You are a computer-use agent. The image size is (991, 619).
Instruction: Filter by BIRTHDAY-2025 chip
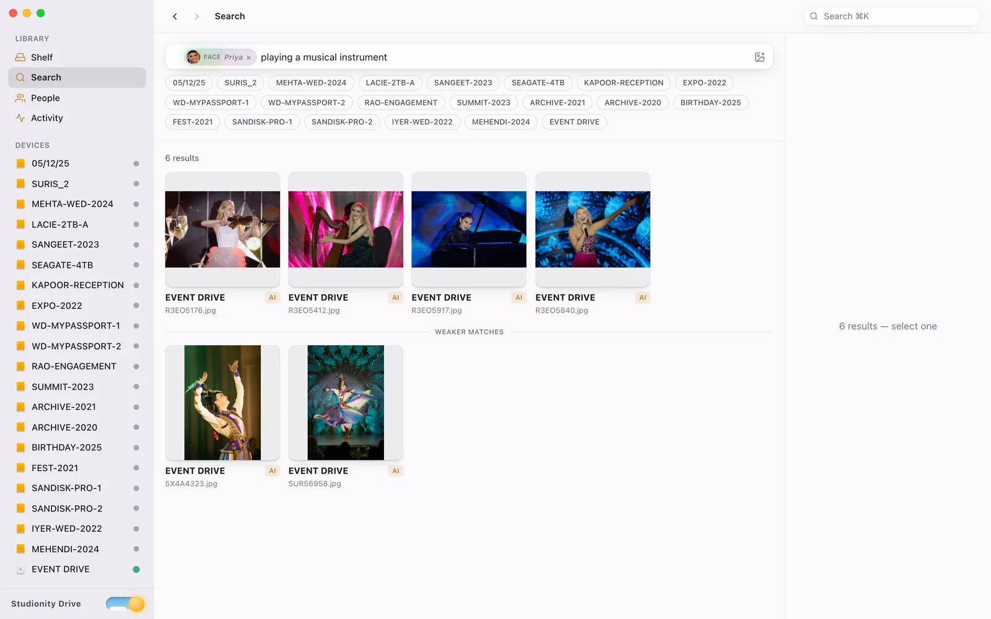710,102
